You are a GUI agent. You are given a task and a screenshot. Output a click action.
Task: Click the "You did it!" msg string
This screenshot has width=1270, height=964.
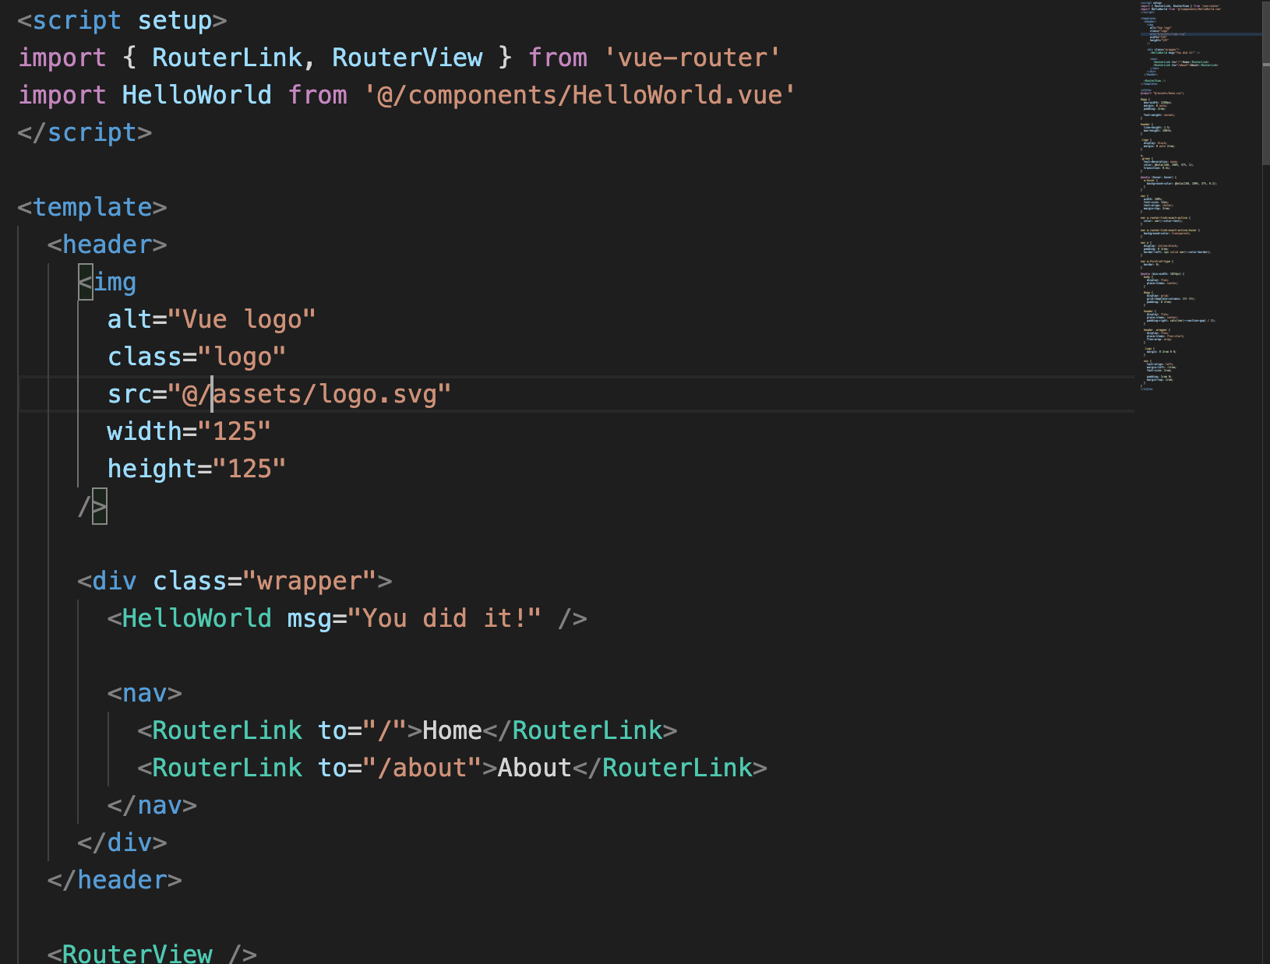[x=444, y=617]
